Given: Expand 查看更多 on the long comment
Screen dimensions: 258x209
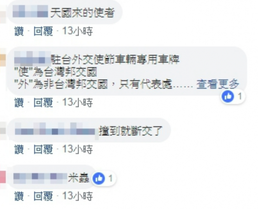Looking at the screenshot, I should [217, 84].
